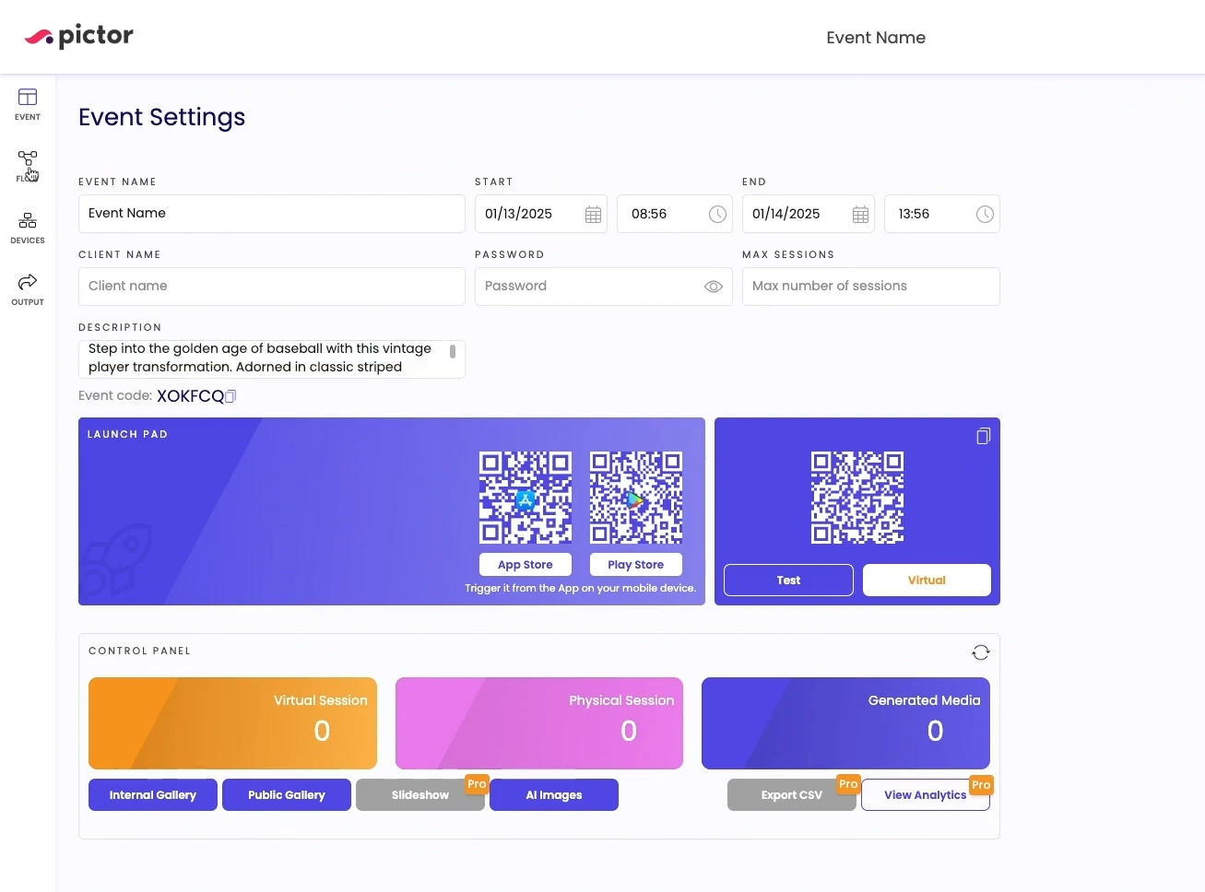Screen dimensions: 1205x892
Task: Click the App Store button
Action: (x=526, y=565)
